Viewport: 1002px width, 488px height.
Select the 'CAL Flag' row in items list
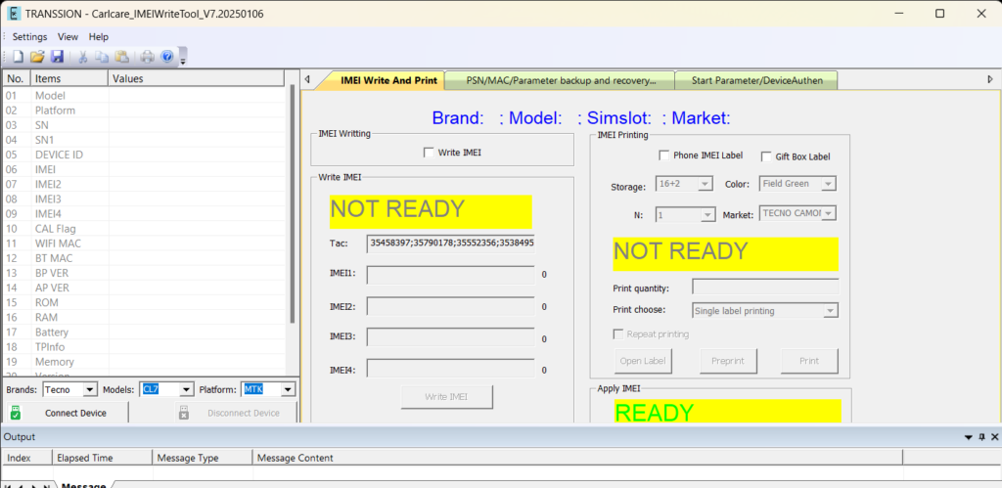click(145, 229)
